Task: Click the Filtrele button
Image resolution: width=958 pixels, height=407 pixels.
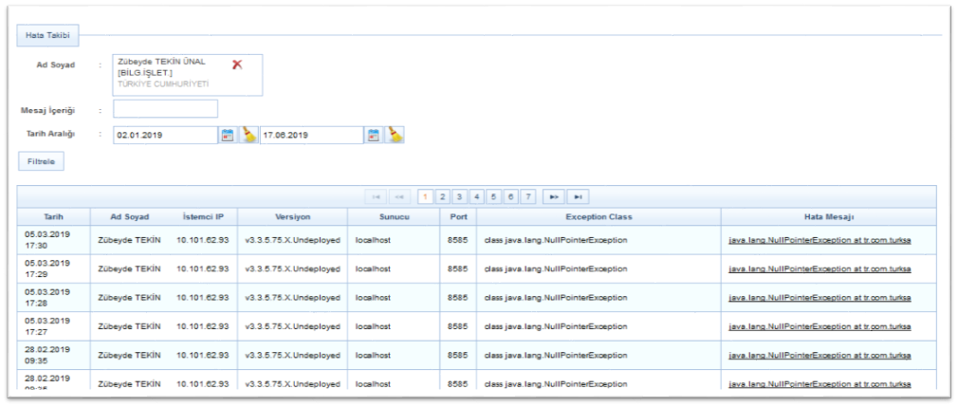Action: 40,162
